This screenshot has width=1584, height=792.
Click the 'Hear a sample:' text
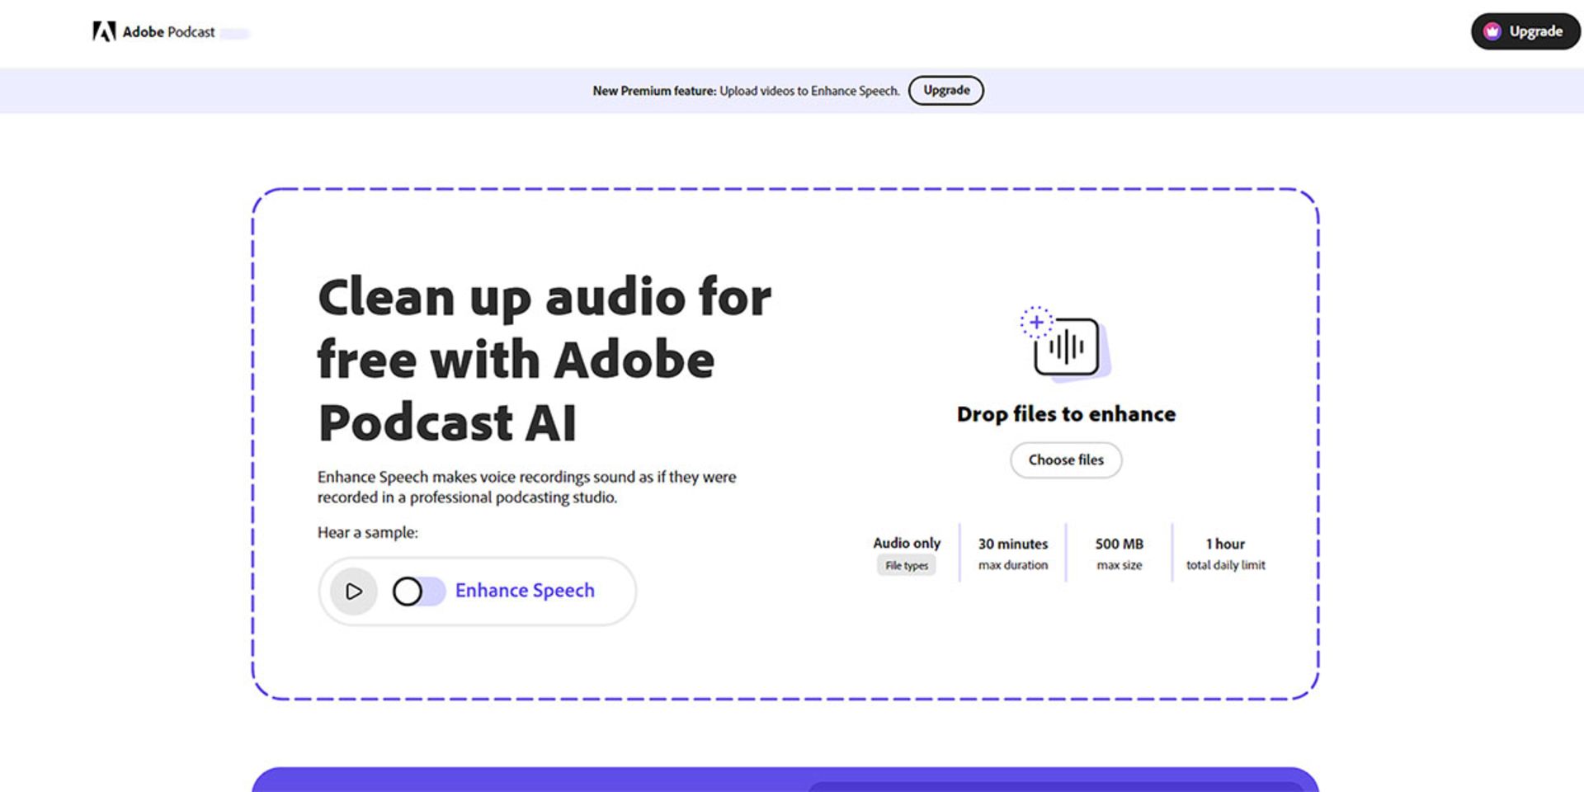click(368, 532)
